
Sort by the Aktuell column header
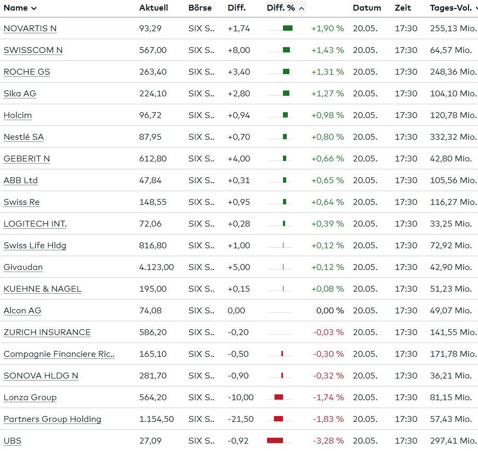click(x=153, y=8)
